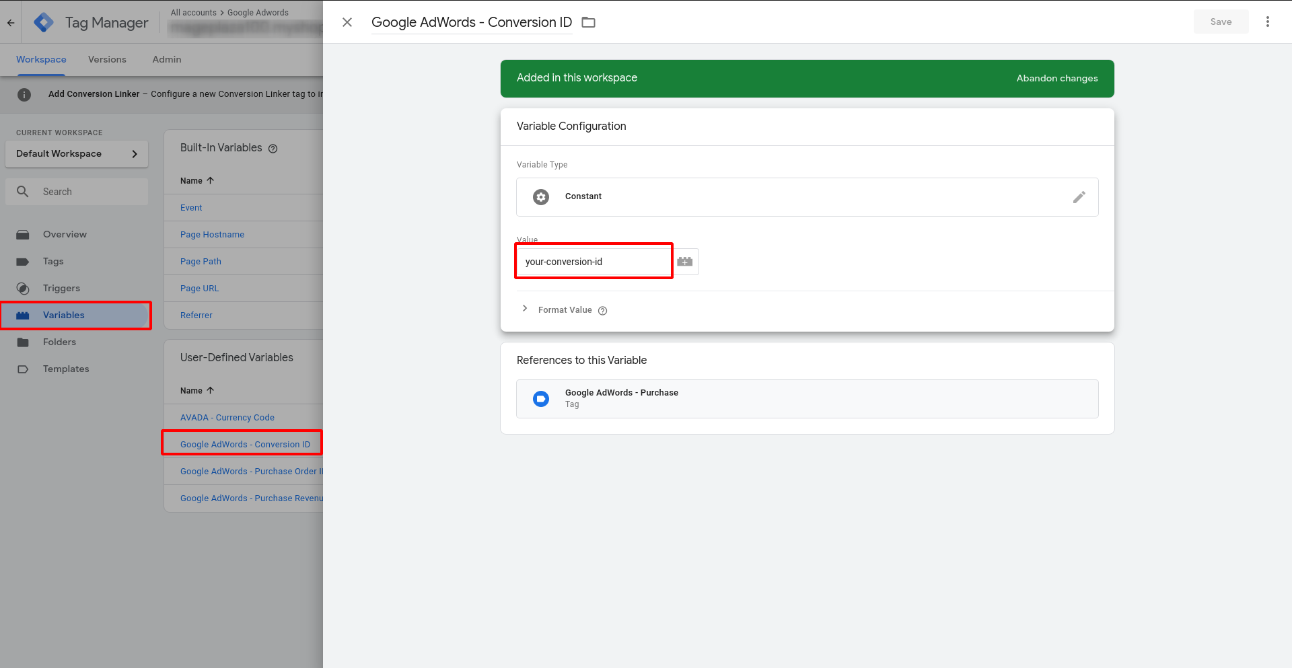Open Google AdWords - Conversion ID variable
The height and width of the screenshot is (668, 1292).
pos(245,444)
